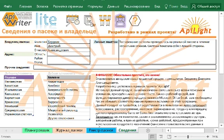Select Мешотчатый расплод disease row
The height and width of the screenshot is (140, 224).
[68, 110]
